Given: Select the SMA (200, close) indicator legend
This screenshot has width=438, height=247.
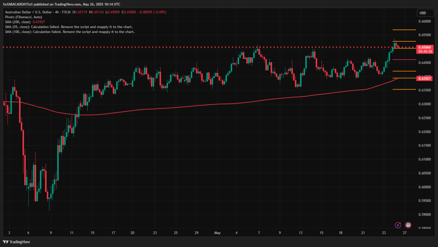Looking at the screenshot, I should tap(18, 22).
